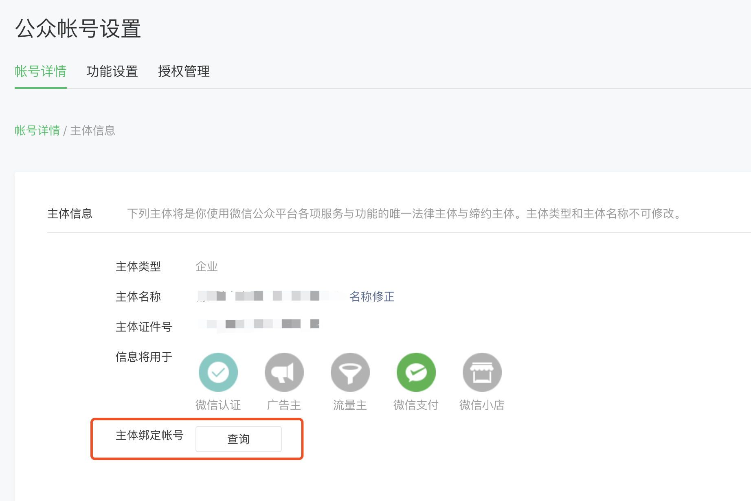This screenshot has height=501, width=751.
Task: Click the 主体类型 label
Action: 138,266
